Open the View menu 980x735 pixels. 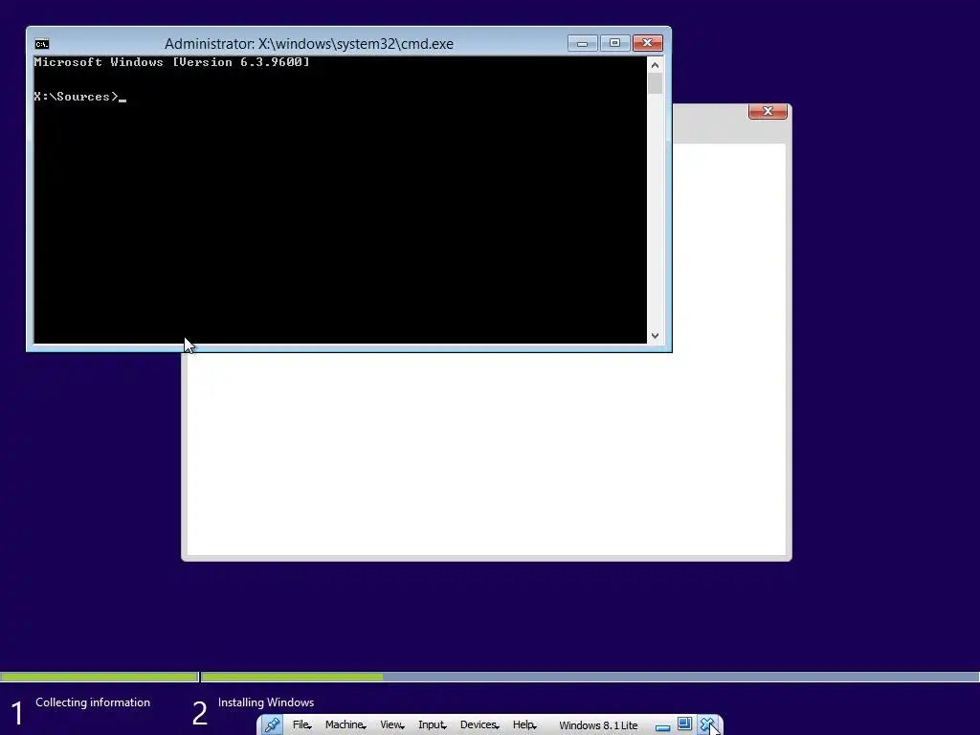(x=391, y=725)
